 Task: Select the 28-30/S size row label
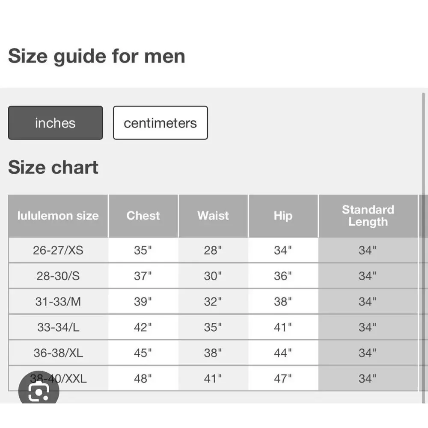click(x=58, y=276)
